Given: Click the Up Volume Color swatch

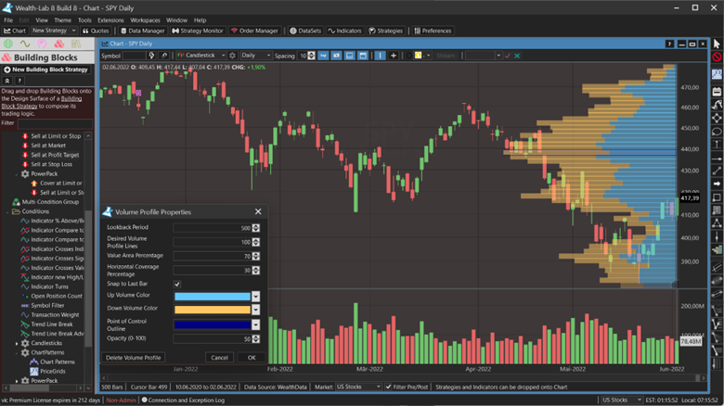Looking at the screenshot, I should [x=212, y=297].
